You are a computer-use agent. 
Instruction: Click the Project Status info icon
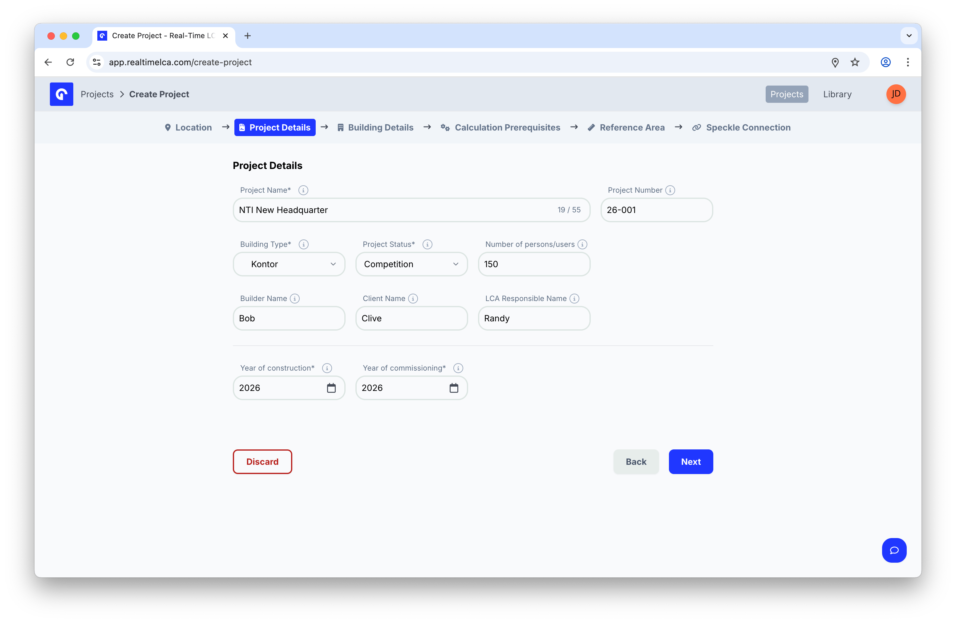coord(427,244)
